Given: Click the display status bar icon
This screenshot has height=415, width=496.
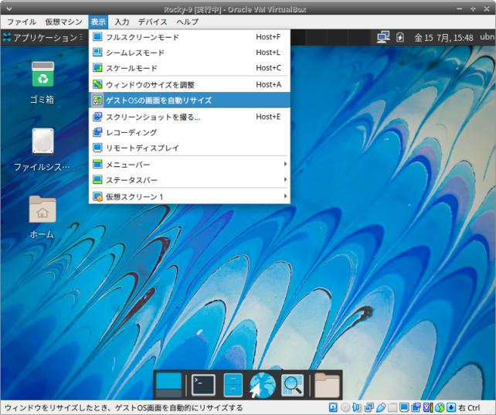Looking at the screenshot, I should (404, 407).
